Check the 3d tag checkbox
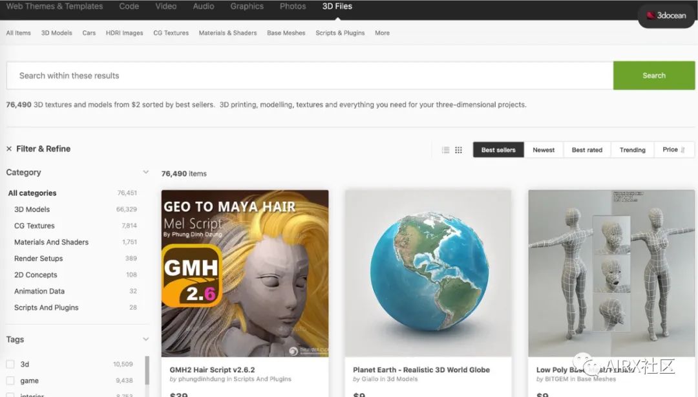This screenshot has width=698, height=397. coord(10,365)
